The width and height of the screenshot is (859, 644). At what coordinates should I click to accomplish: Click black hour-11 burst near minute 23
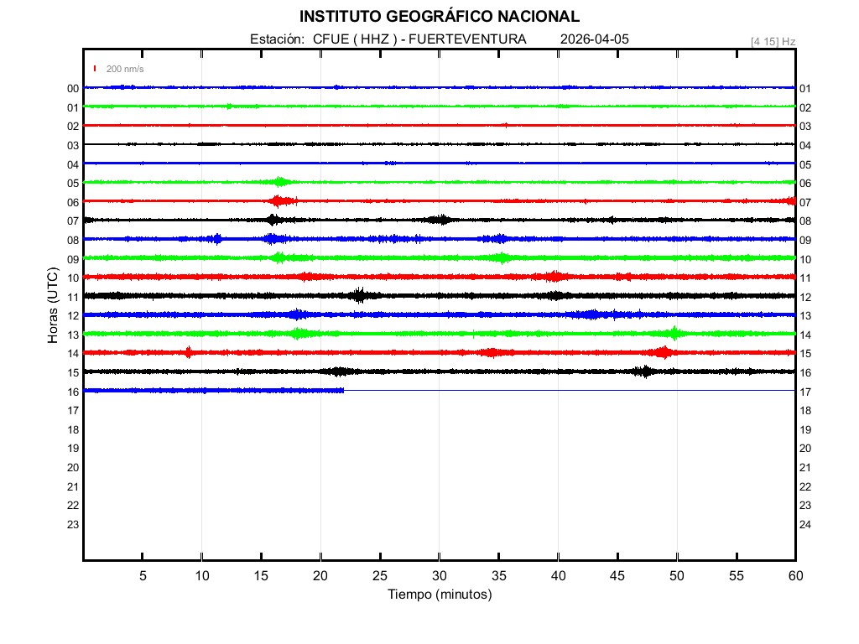[360, 295]
